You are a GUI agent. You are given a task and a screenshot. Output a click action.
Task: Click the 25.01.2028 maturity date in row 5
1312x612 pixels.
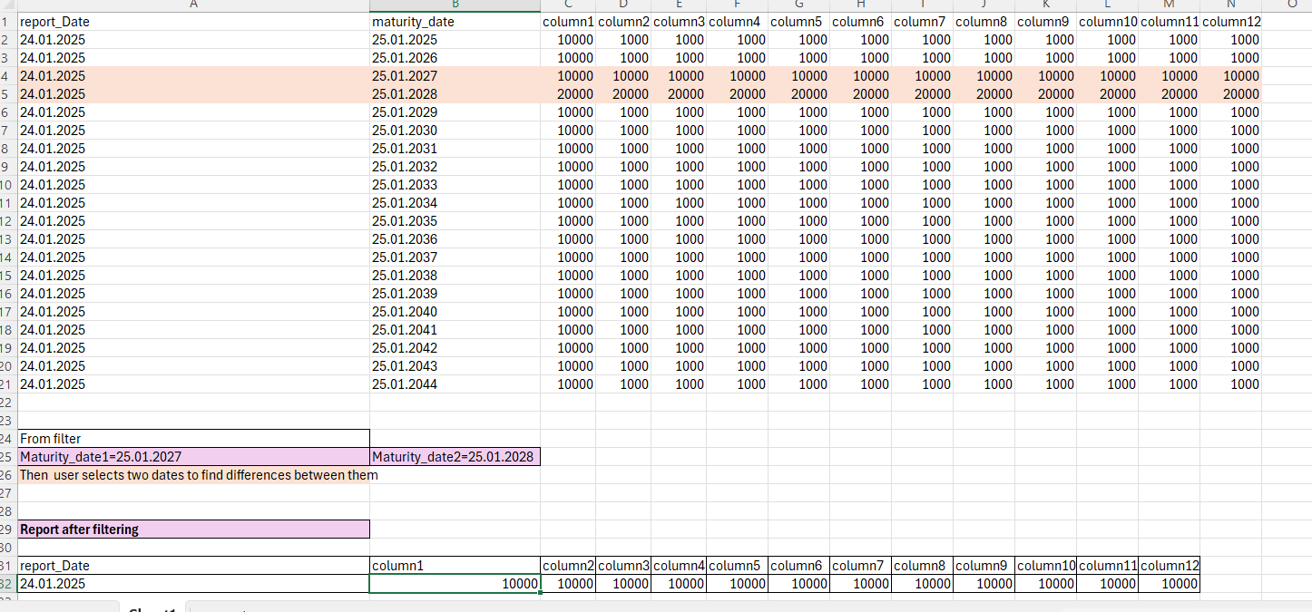pos(405,94)
